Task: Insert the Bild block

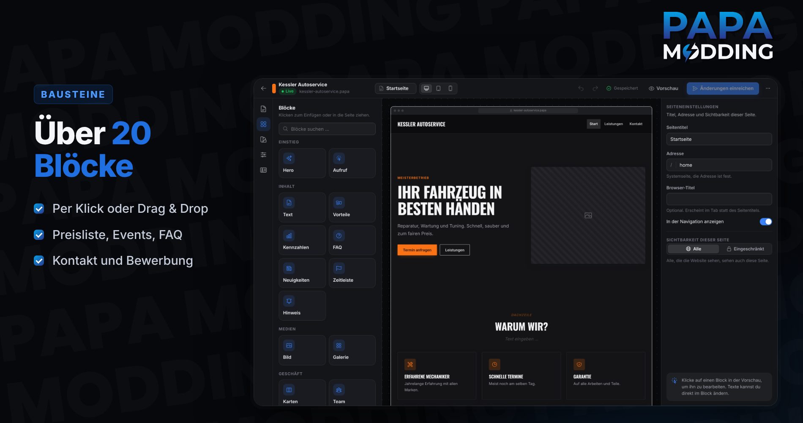Action: coord(302,350)
